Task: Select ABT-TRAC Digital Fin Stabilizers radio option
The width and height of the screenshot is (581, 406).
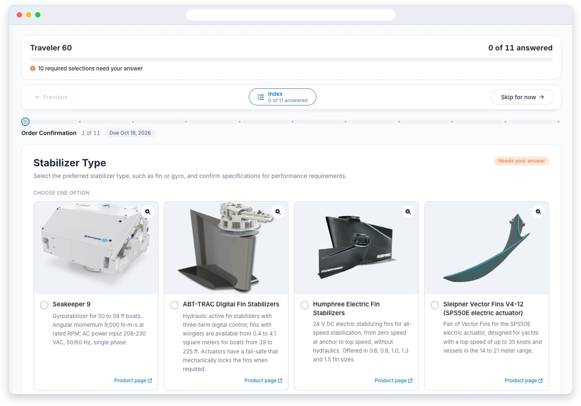Action: tap(174, 305)
